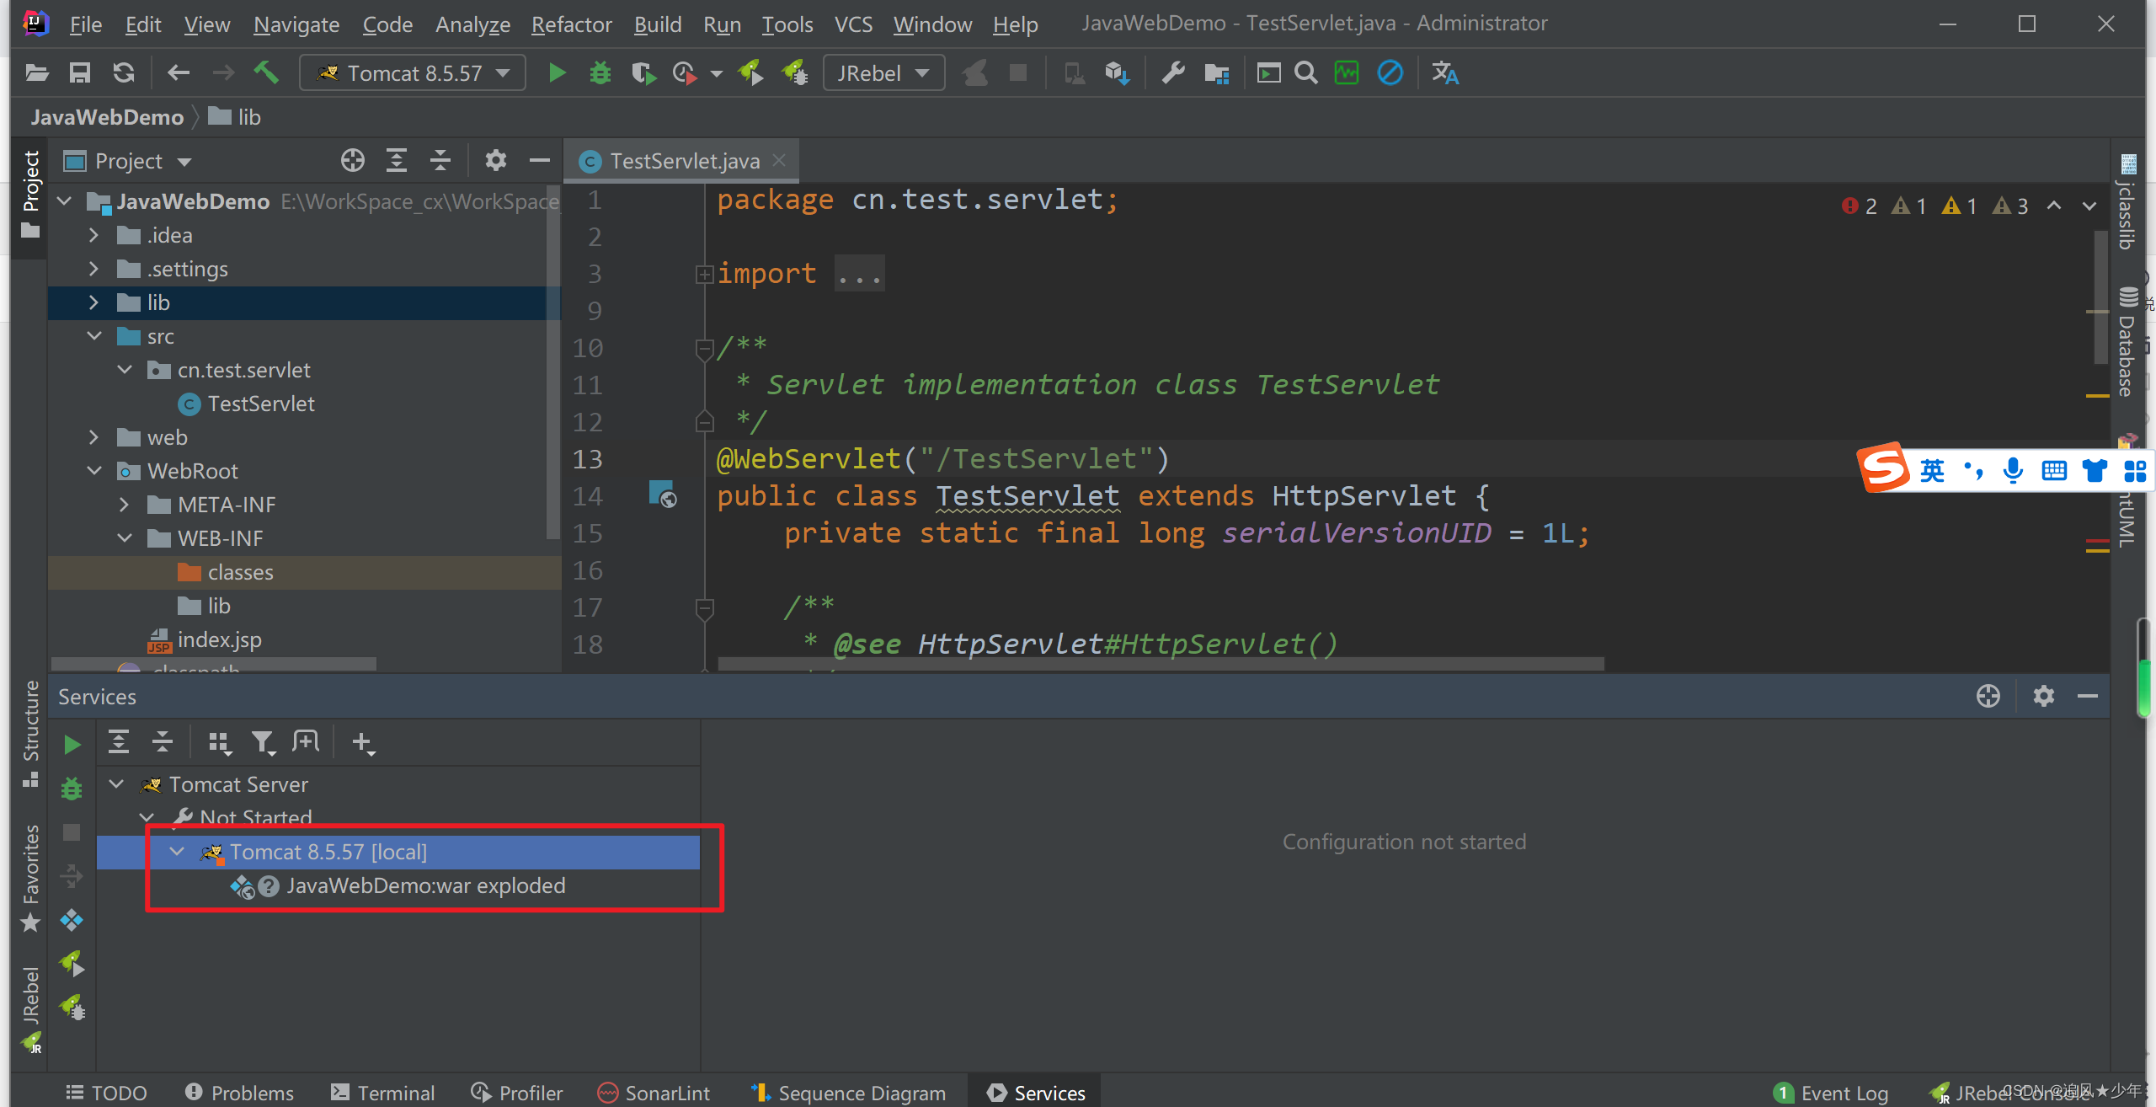Click Services Filter funnel icon
Screen dimensions: 2156x1107
coord(263,742)
